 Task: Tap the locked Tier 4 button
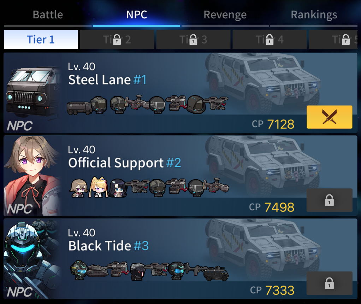pos(270,39)
